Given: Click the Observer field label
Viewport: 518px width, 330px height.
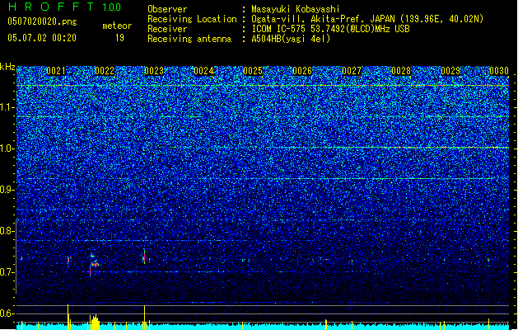Looking at the screenshot, I should coord(167,9).
